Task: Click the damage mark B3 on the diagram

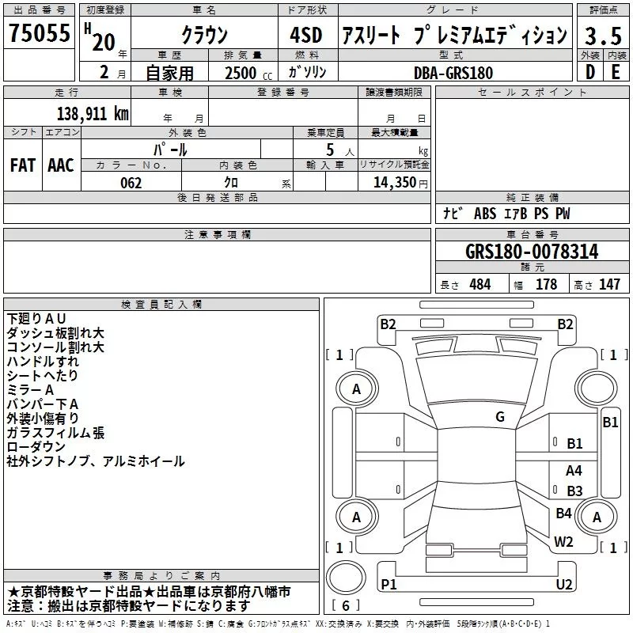Action: point(574,491)
